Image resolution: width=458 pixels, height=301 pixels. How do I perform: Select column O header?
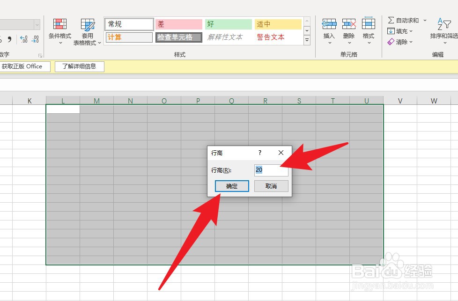point(164,101)
